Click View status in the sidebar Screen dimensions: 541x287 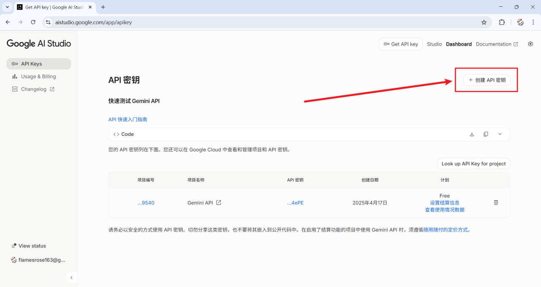click(x=29, y=246)
